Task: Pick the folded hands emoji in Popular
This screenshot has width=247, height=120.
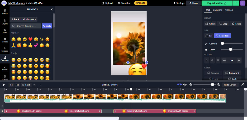Action: point(13,45)
